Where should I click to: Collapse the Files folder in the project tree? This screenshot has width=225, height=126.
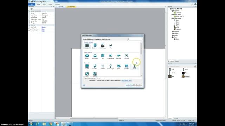[171, 37]
